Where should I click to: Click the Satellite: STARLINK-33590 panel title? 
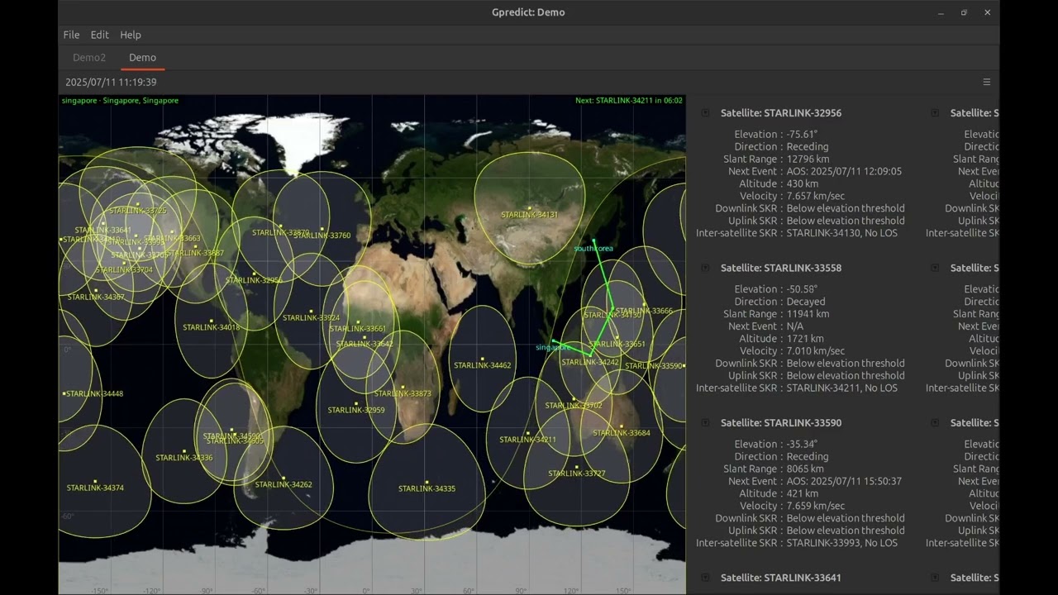point(781,423)
